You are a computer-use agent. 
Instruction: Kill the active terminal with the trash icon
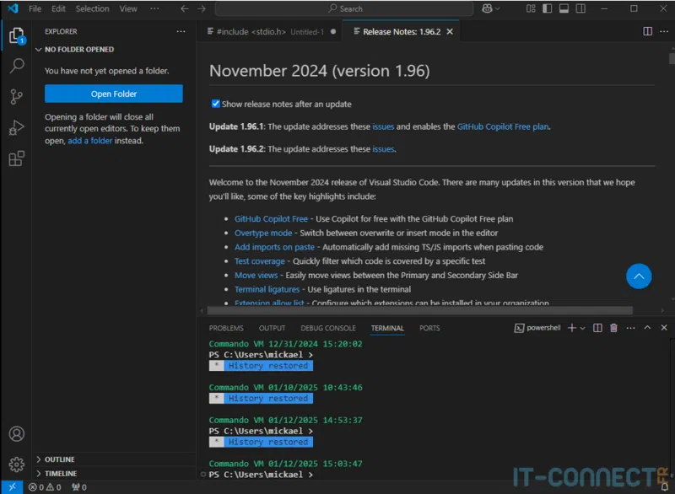coord(613,328)
